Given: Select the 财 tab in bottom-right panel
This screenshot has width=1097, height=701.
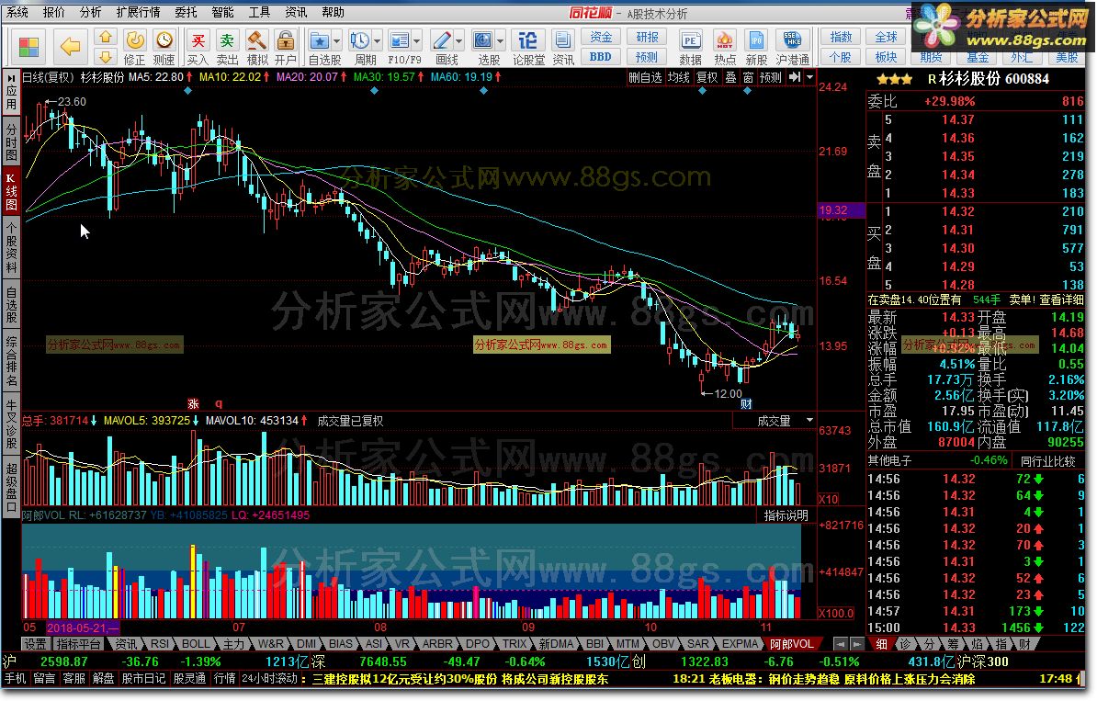Looking at the screenshot, I should coord(1024,644).
